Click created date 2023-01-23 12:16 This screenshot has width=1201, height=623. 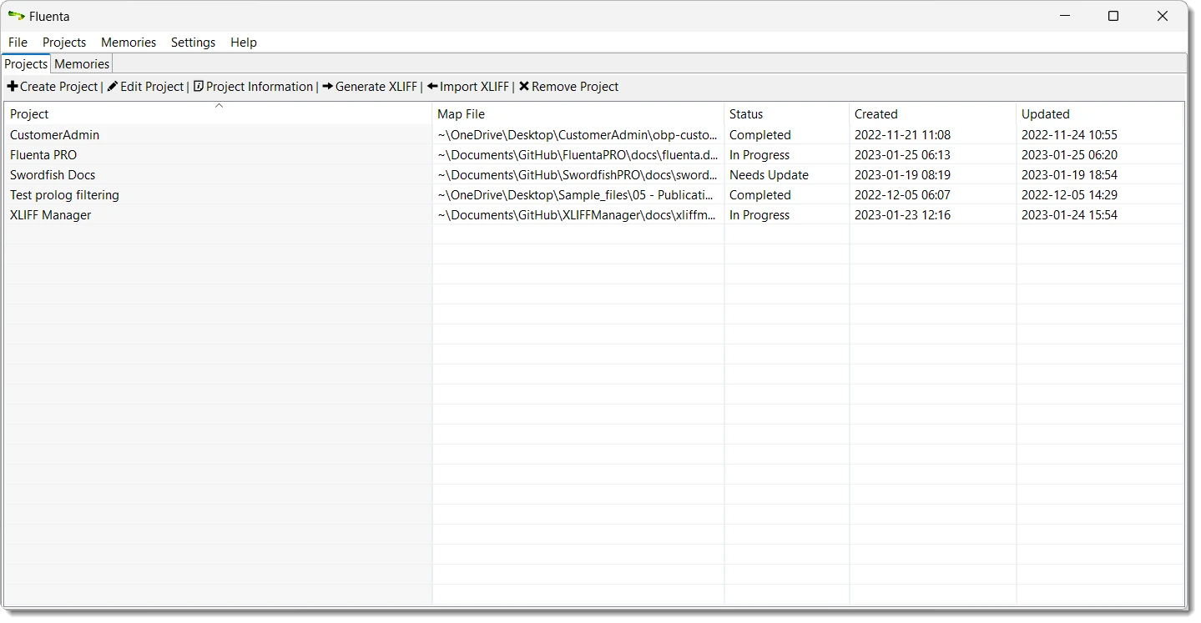click(x=902, y=215)
